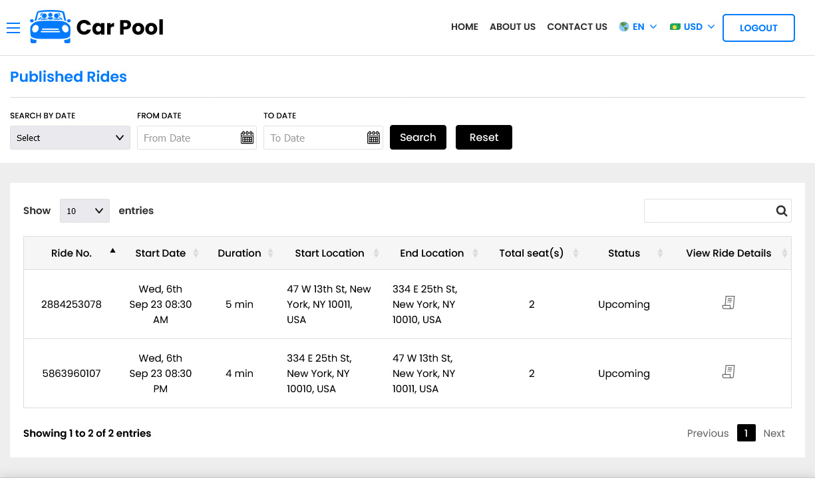815x480 pixels.
Task: Click Upcoming status of ride 2884253078
Action: click(624, 304)
